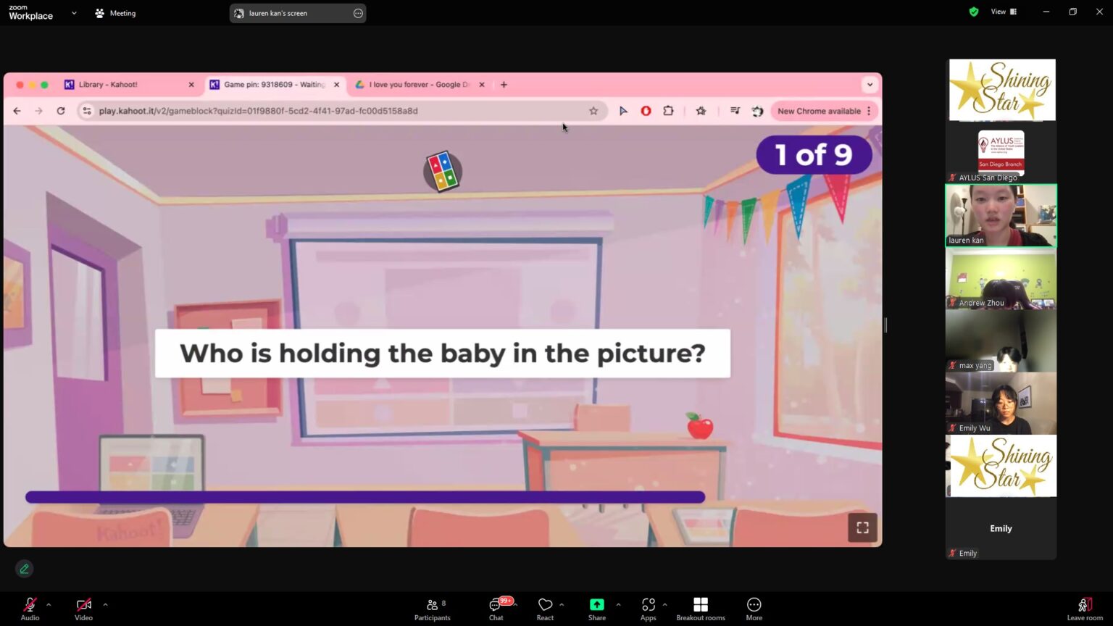Open Zoom Workplace dropdown arrow

click(x=74, y=13)
